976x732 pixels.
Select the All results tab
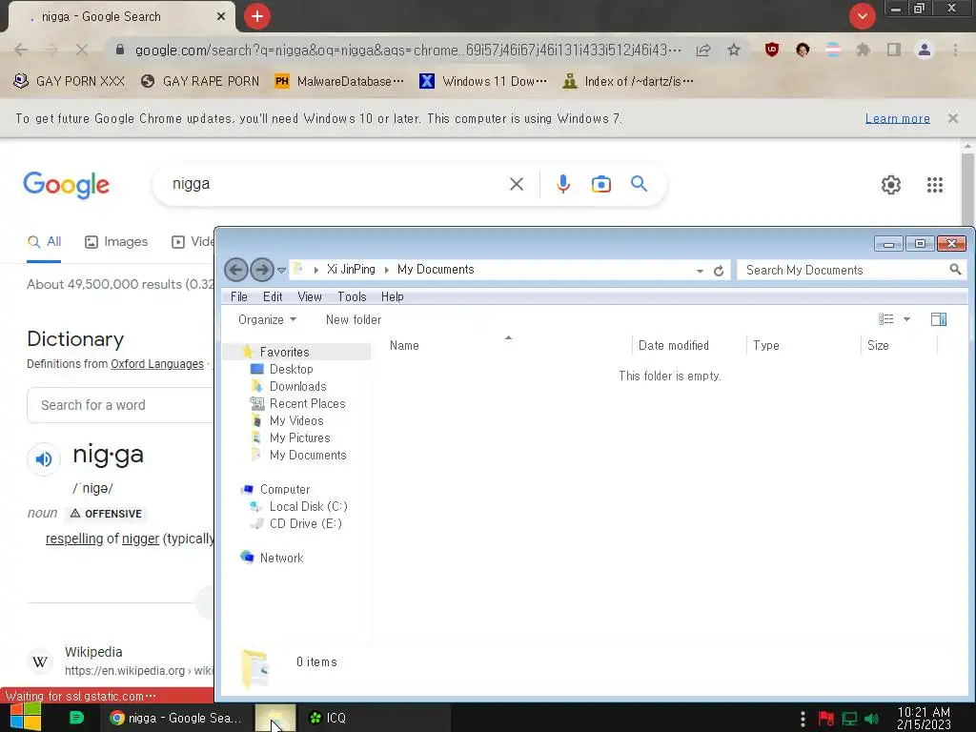pyautogui.click(x=44, y=241)
